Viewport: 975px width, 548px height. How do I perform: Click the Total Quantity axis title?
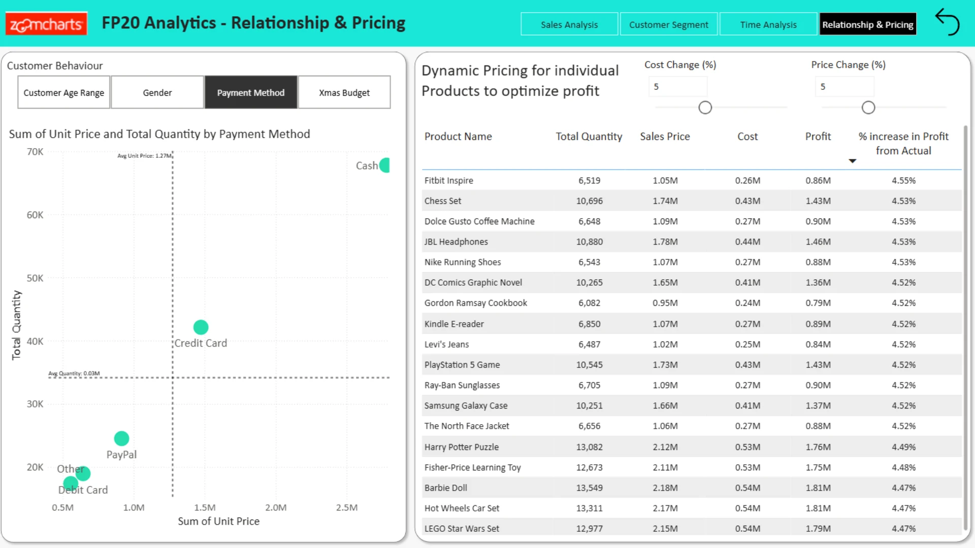pos(16,325)
